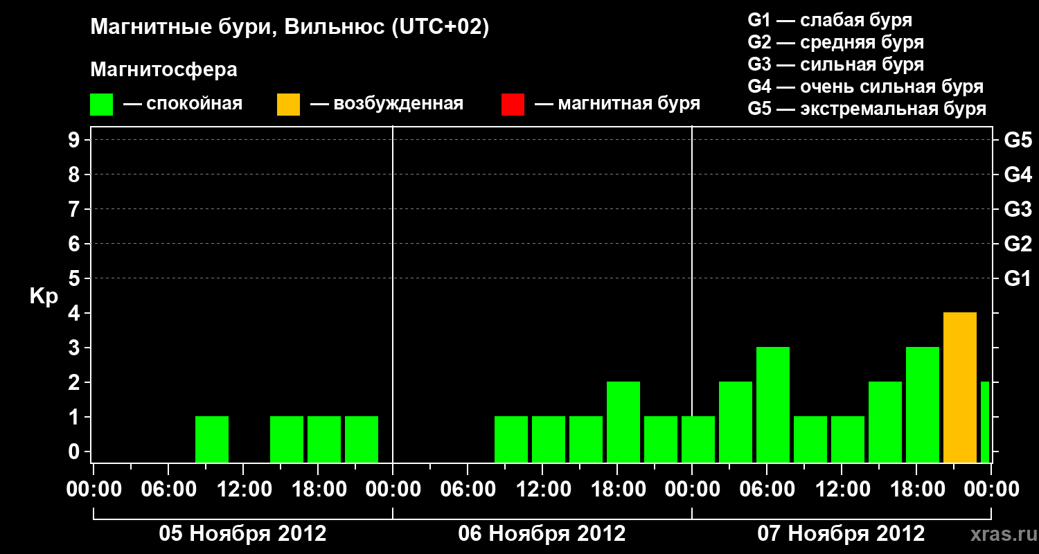Click the '— возбужденная' legend text
Screen dimensions: 1039x554
[387, 104]
